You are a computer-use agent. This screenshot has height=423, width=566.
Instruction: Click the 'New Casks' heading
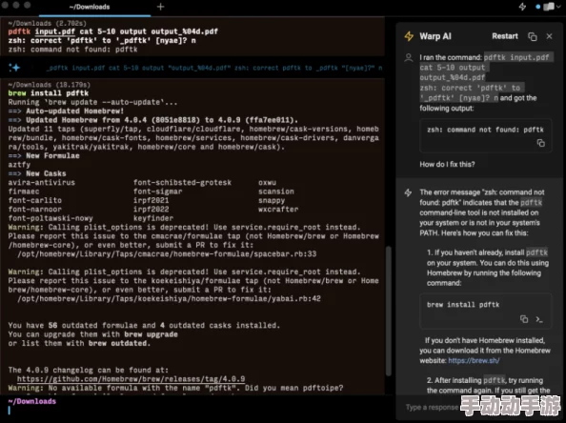[x=46, y=173]
